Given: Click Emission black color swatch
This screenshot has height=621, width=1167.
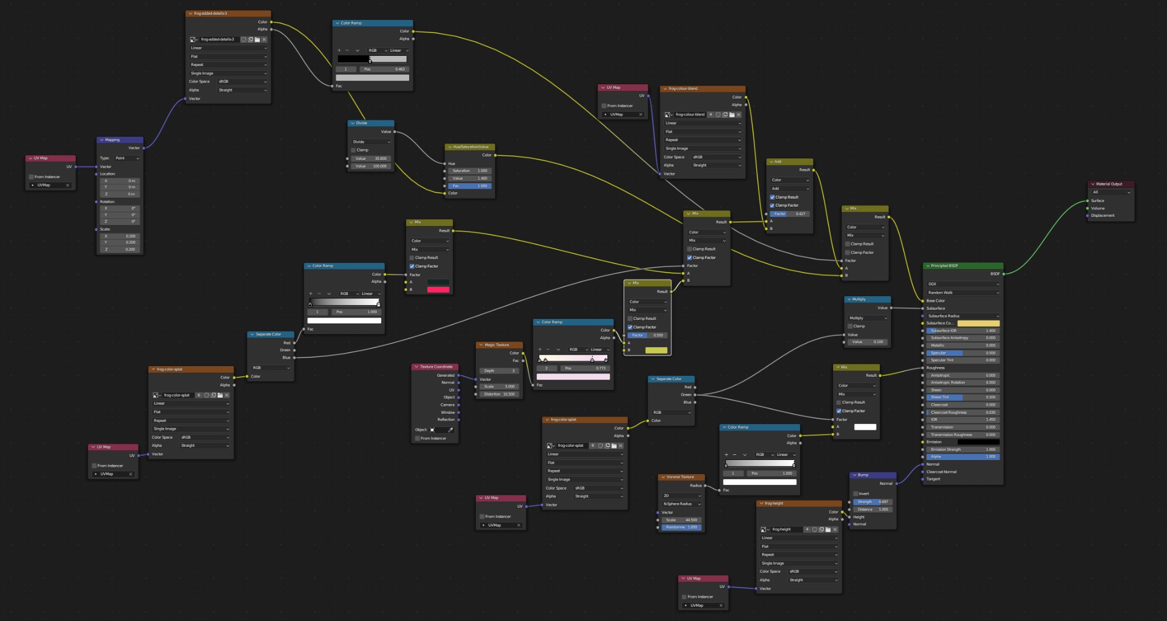Looking at the screenshot, I should click(978, 442).
